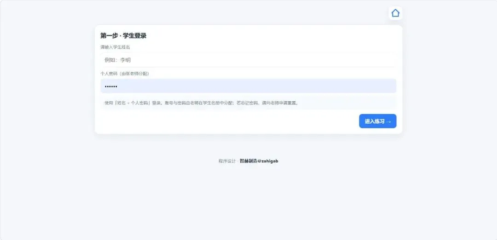The height and width of the screenshot is (240, 497).
Task: Select the 第一步 · 学生登录 heading
Action: pyautogui.click(x=123, y=36)
